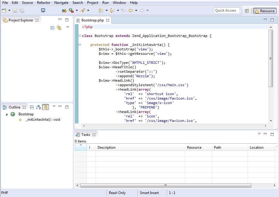Click editor horizontal scroll right arrow
279x197 pixels.
266,126
